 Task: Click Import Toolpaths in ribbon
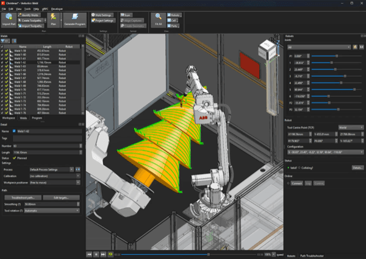30,26
